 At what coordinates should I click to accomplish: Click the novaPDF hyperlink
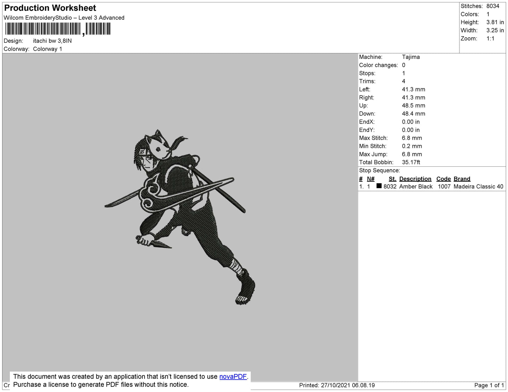click(x=233, y=377)
